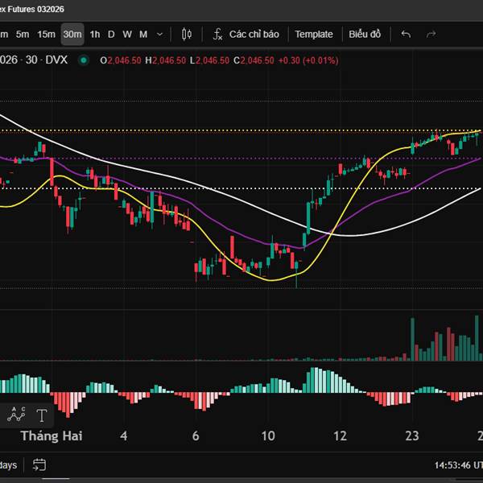Click the fx indicators icon
This screenshot has width=483, height=483.
[218, 34]
